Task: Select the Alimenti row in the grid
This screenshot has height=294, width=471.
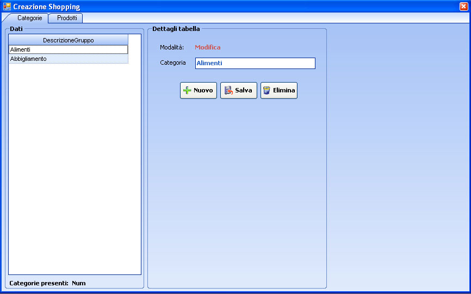Action: [68, 49]
